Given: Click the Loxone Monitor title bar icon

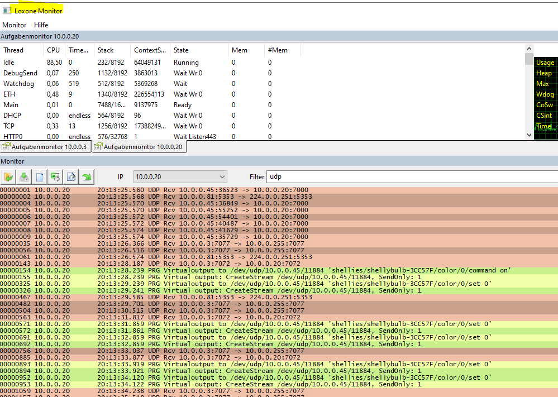Looking at the screenshot, I should point(7,11).
